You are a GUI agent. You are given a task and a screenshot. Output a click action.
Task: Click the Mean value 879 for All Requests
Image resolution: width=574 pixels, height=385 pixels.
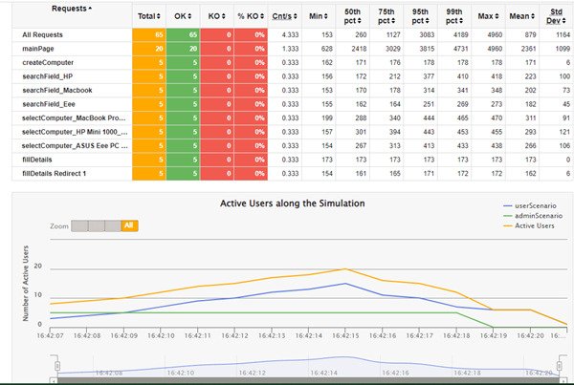coord(530,35)
